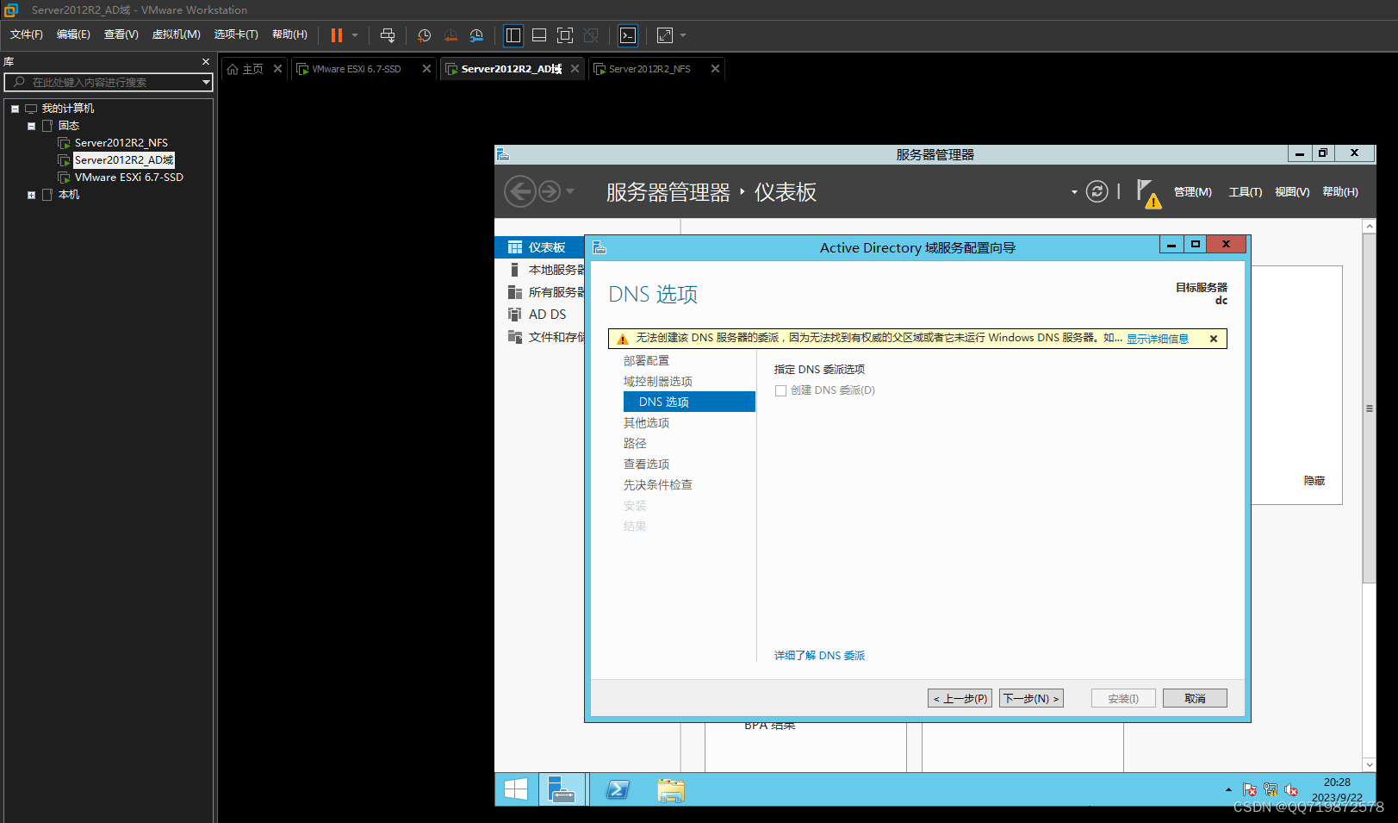1398x823 pixels.
Task: Close the VMware ESXi 6.7-SSD tab
Action: tap(426, 69)
